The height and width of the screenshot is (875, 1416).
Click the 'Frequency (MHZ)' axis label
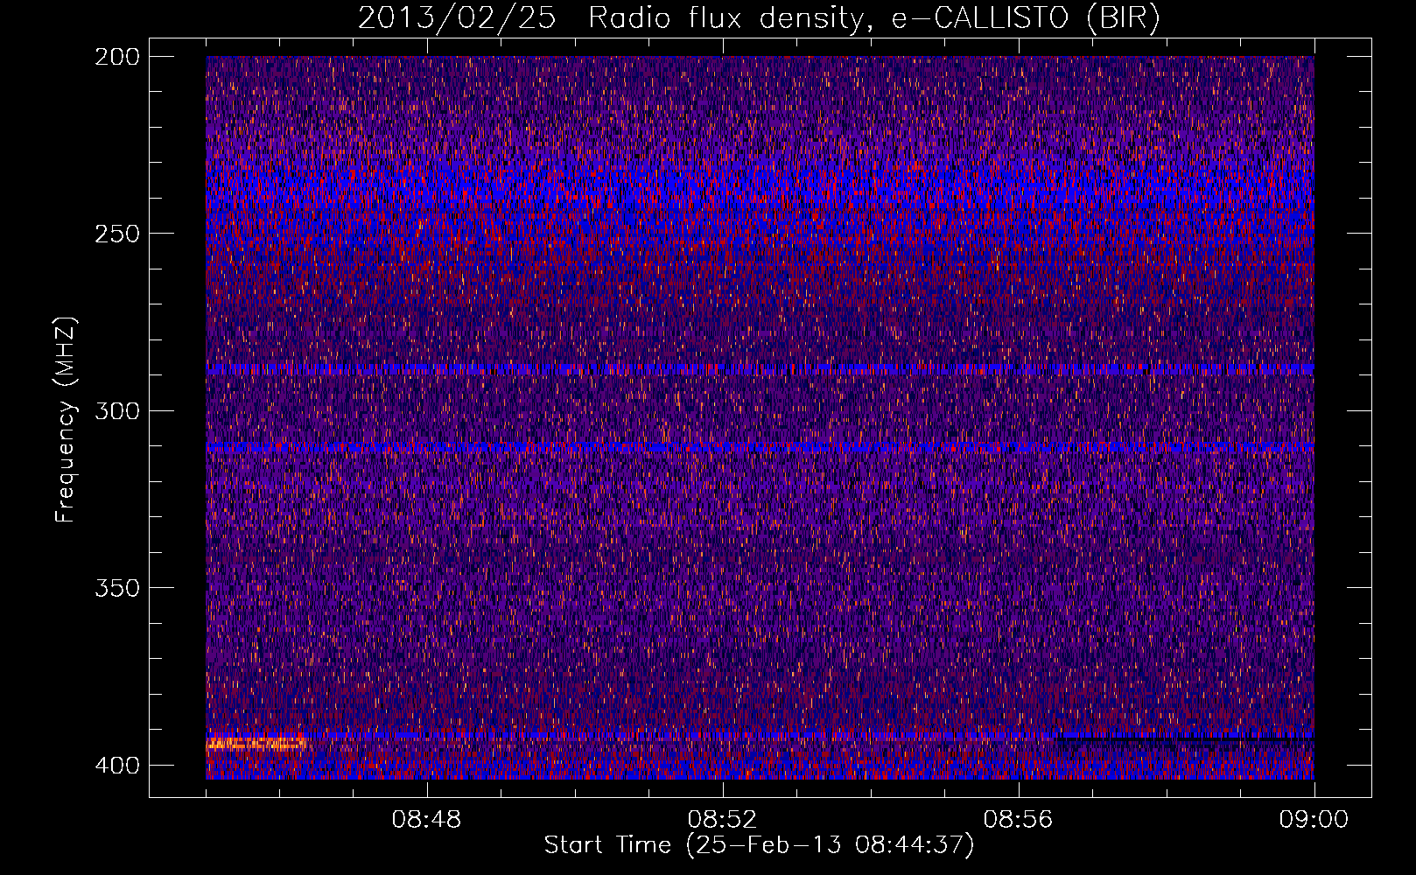click(x=66, y=419)
